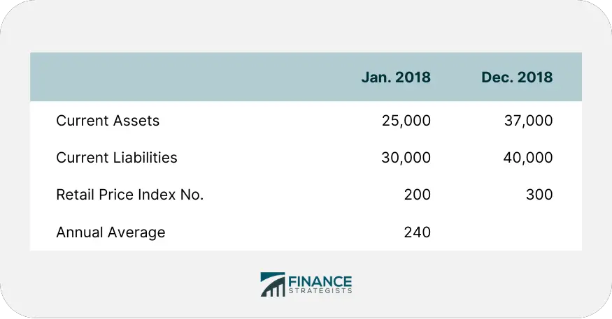The height and width of the screenshot is (319, 612).
Task: Click the blue-gray table header band
Action: (306, 77)
